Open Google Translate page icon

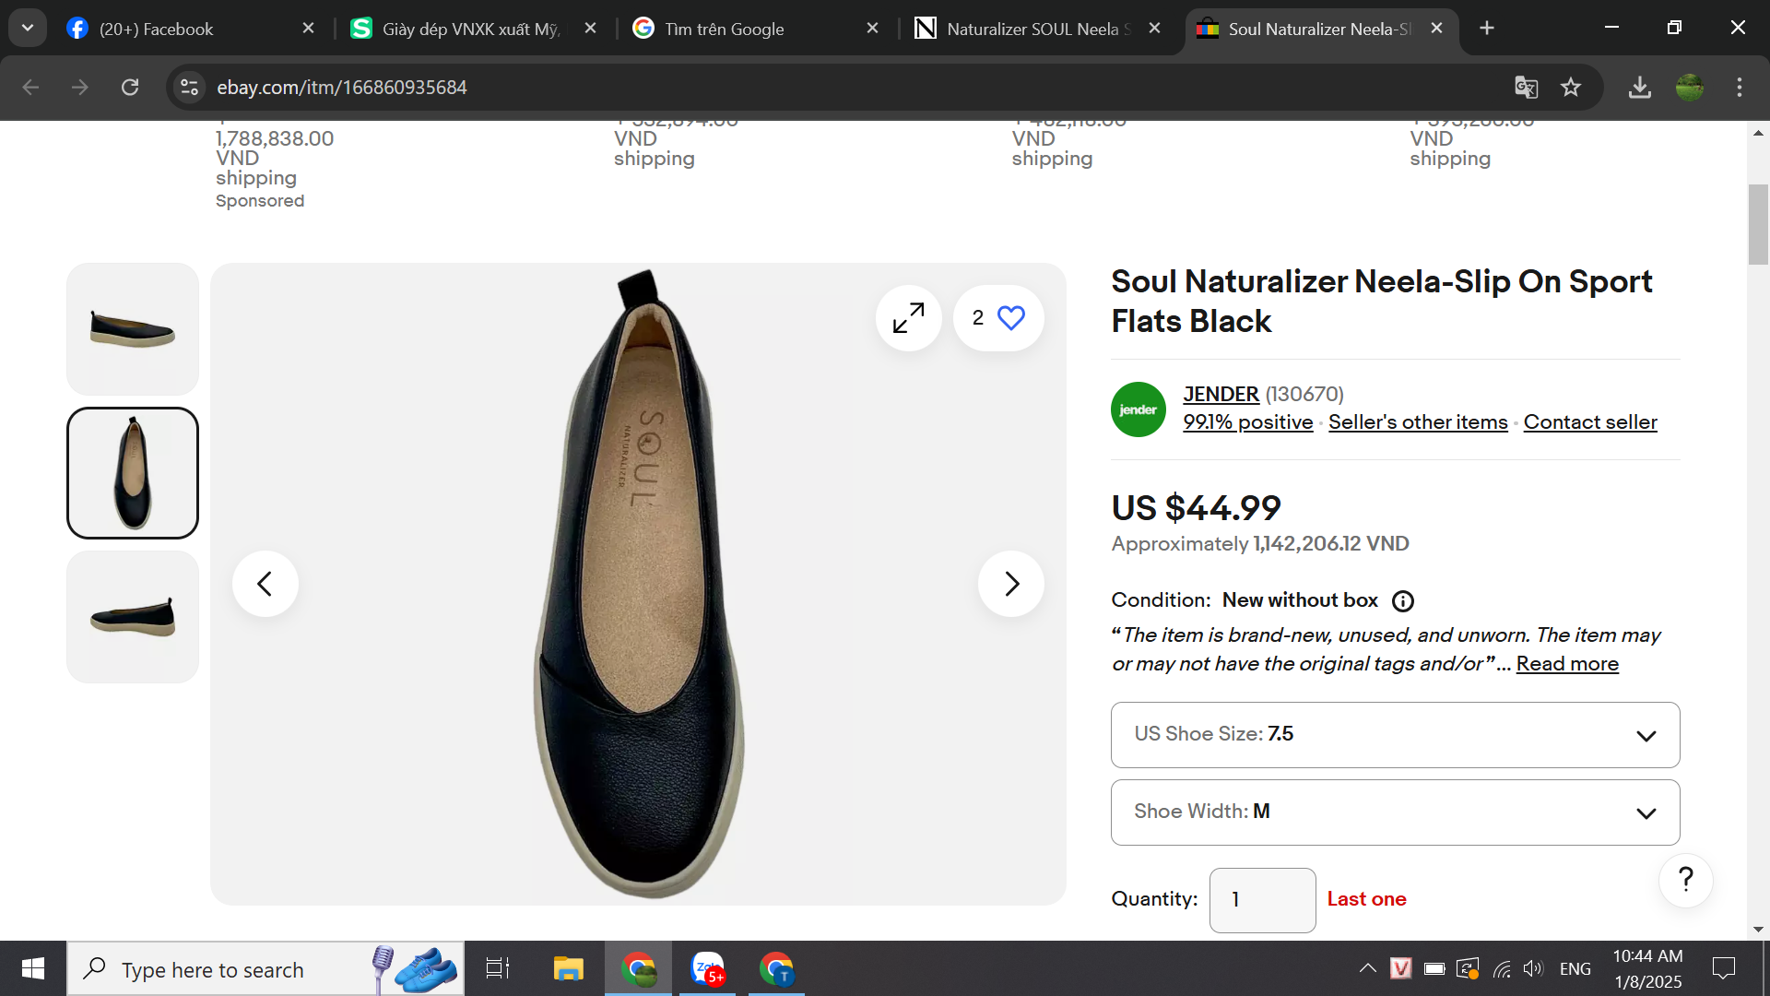1526,88
